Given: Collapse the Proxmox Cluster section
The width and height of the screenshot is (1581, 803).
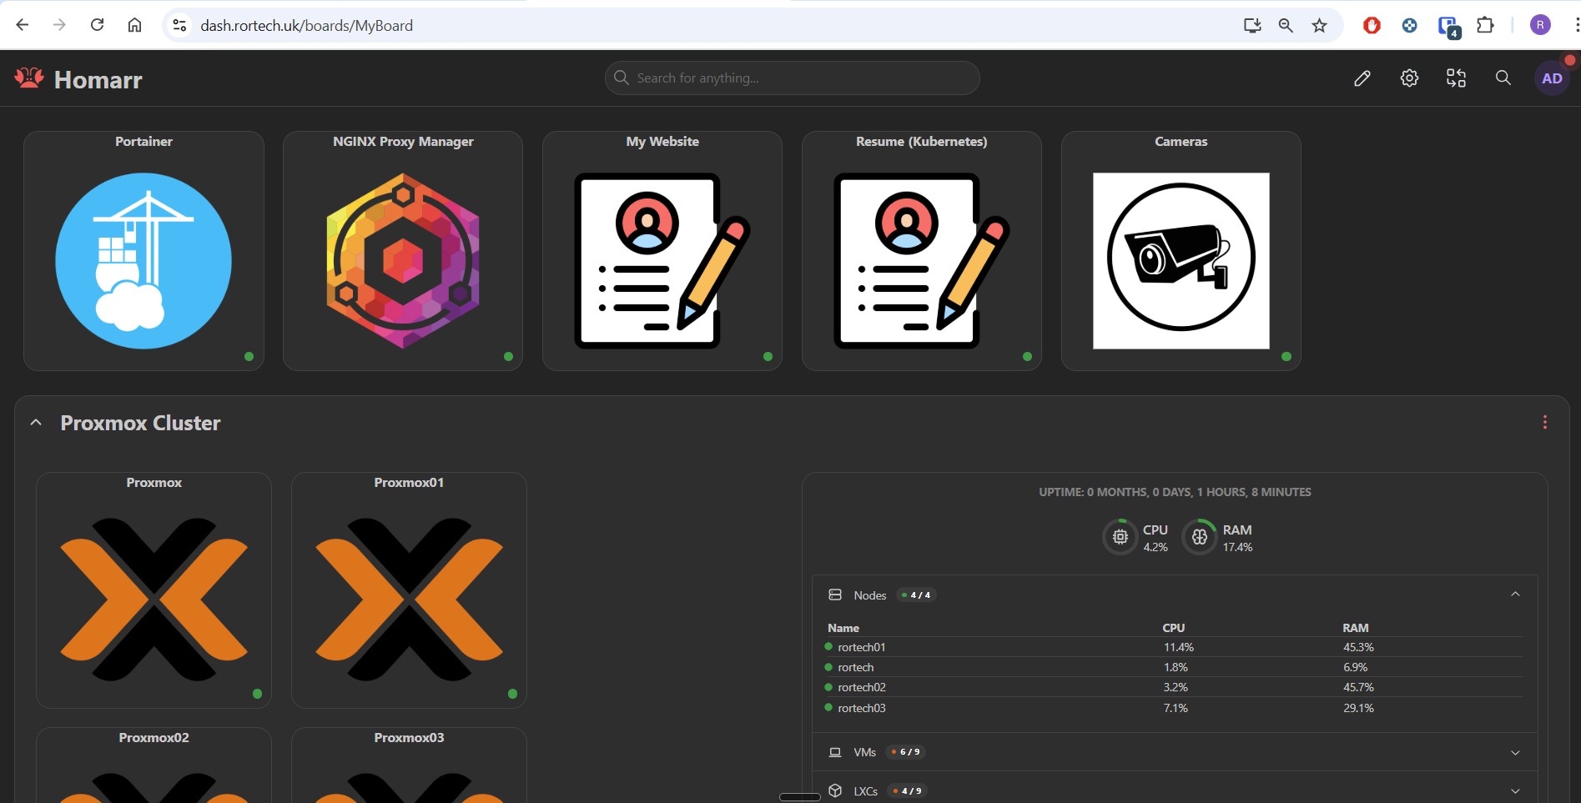Looking at the screenshot, I should [x=36, y=423].
